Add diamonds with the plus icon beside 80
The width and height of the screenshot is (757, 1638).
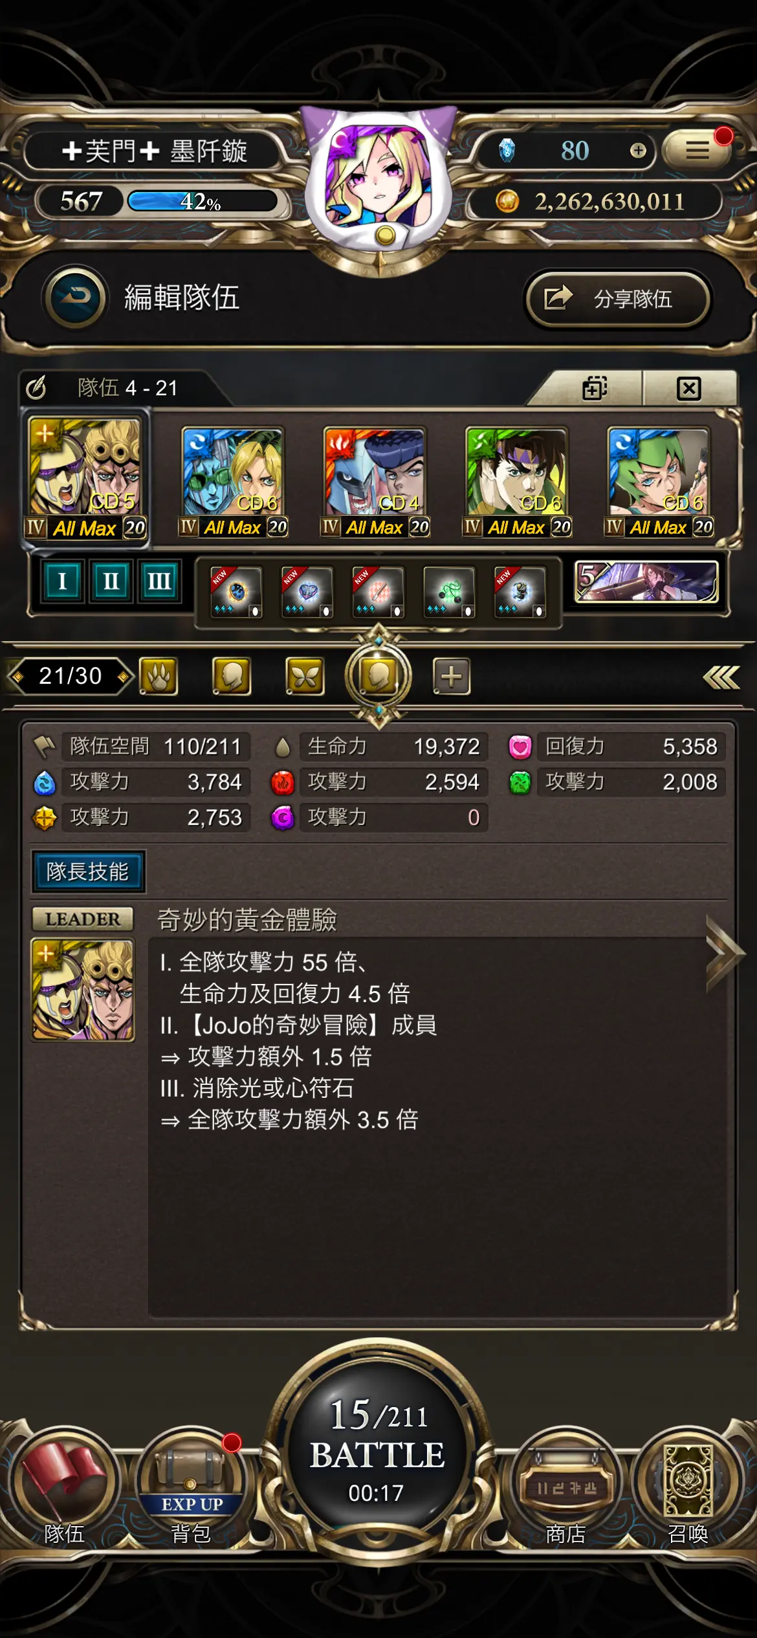(638, 151)
